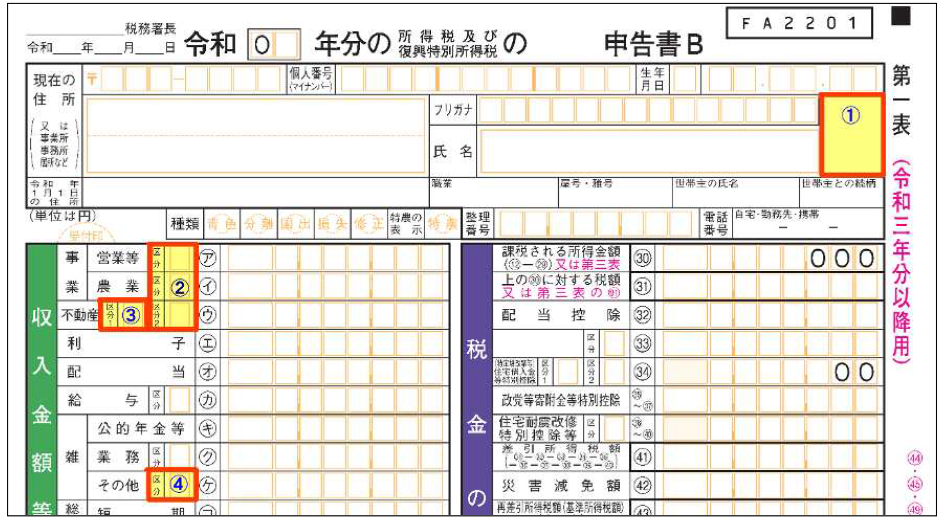Click the 区分1 box in row ㉞

(x=567, y=372)
